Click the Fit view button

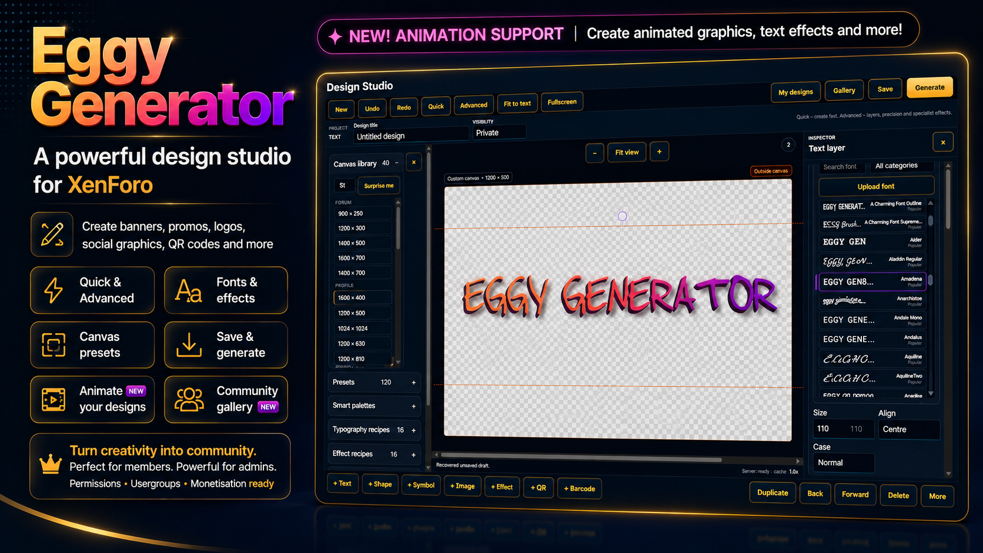click(x=627, y=152)
